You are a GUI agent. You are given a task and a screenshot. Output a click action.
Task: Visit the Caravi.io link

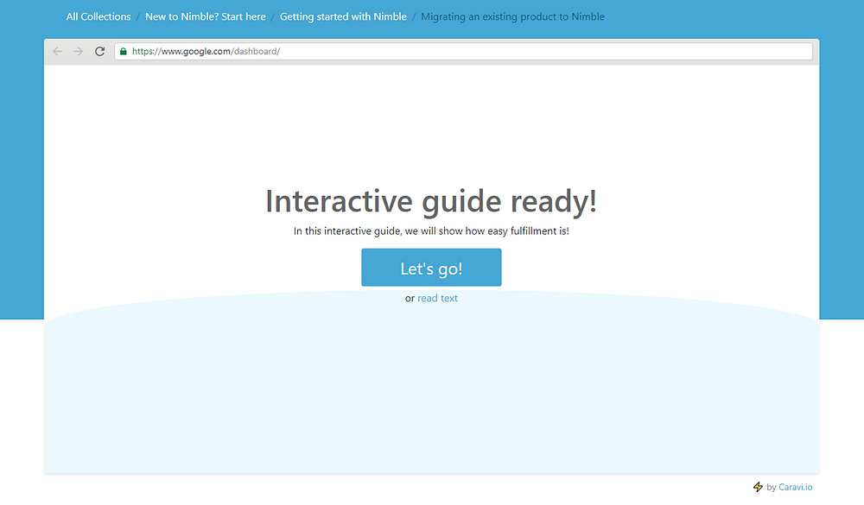[795, 487]
